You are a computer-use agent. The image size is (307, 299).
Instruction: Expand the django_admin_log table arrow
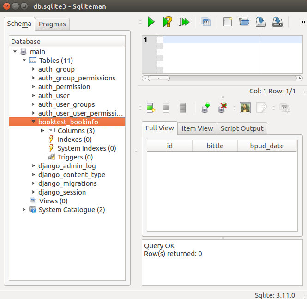(33, 166)
